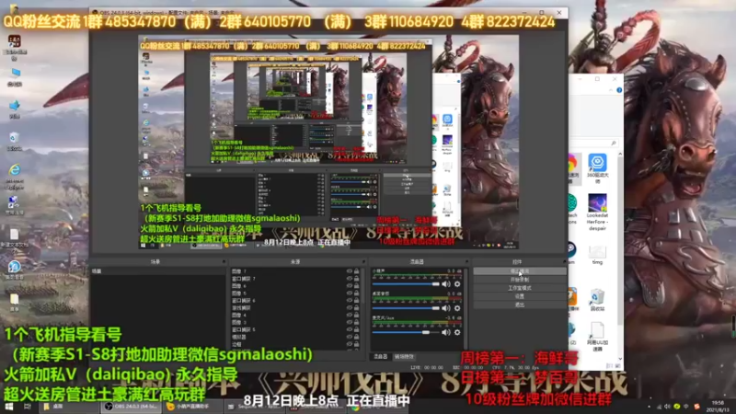Open Task View on the taskbar
Viewport: 736px width, 414px height.
[28, 407]
